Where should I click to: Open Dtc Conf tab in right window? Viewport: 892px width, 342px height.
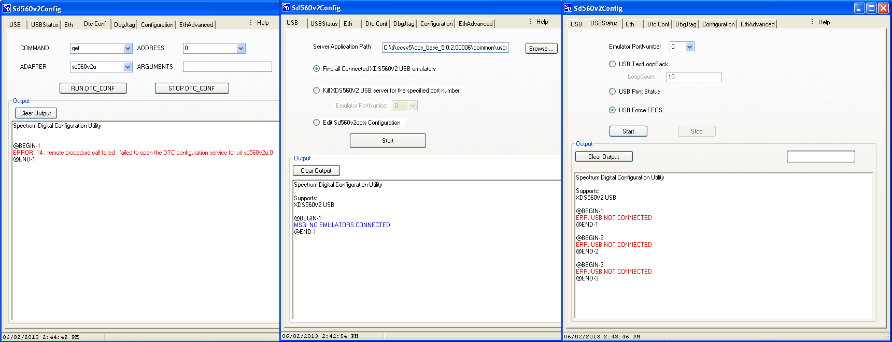tap(658, 24)
